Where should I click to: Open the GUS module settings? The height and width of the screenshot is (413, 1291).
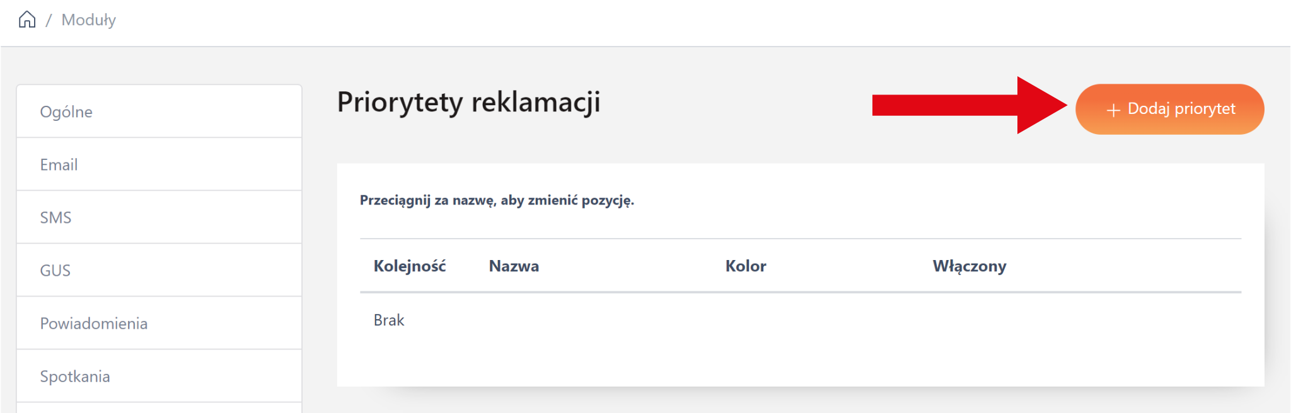[x=55, y=271]
